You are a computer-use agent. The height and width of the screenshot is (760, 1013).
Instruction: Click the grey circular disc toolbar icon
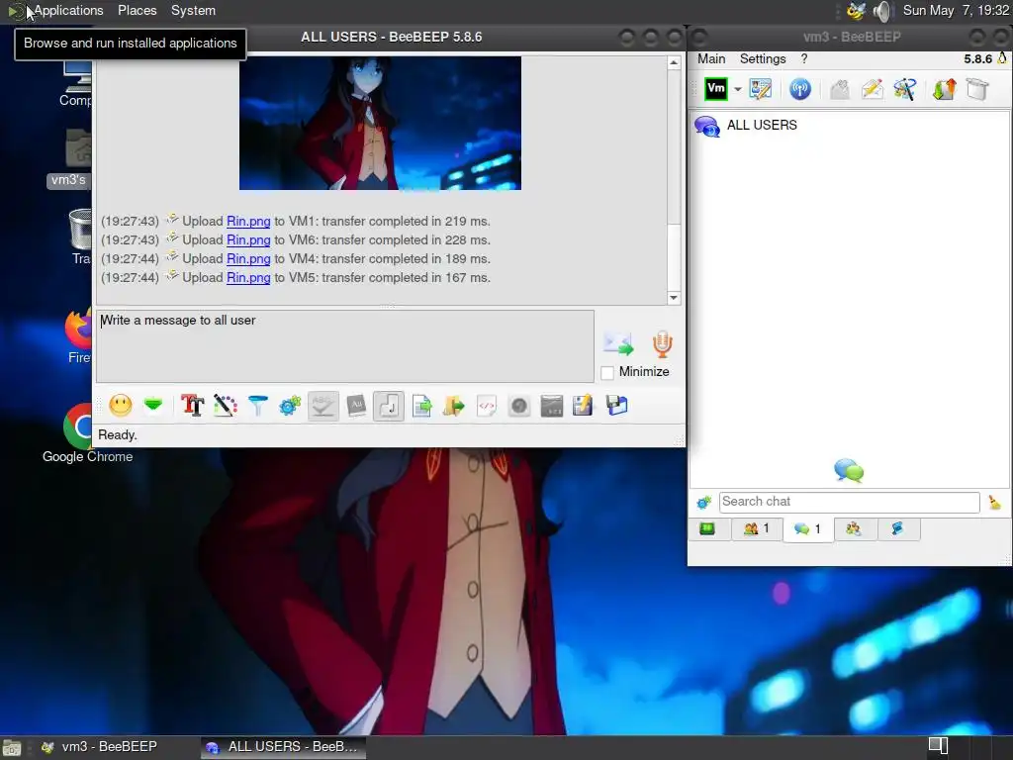518,406
